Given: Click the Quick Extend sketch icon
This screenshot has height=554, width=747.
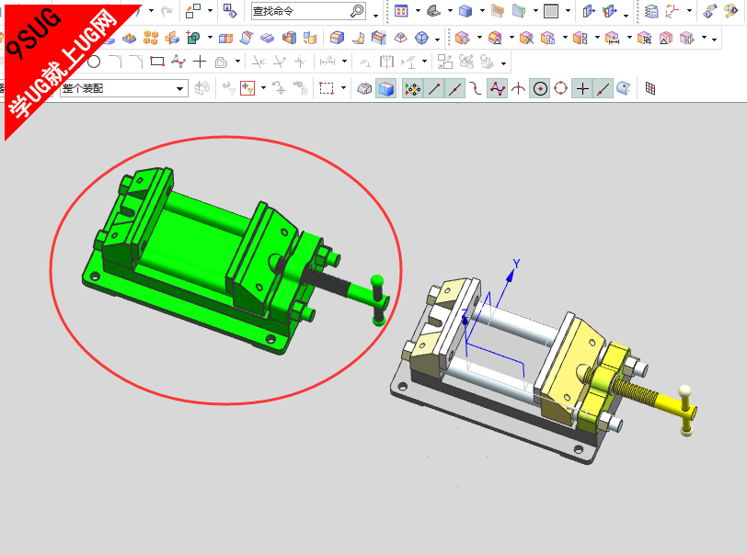Looking at the screenshot, I should coord(280,62).
